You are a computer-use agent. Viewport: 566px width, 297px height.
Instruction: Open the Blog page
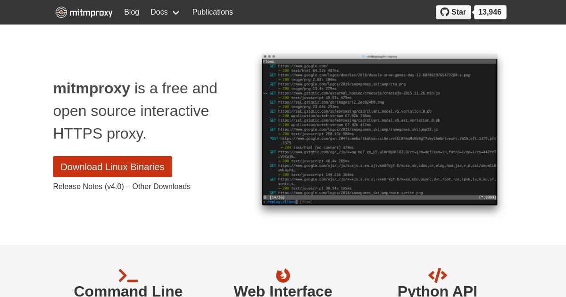pyautogui.click(x=132, y=12)
